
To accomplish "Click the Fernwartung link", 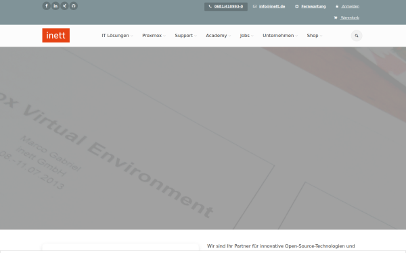I will click(x=313, y=7).
